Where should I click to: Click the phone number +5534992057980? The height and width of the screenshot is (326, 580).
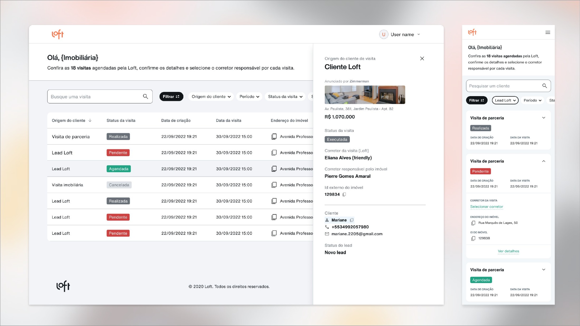tap(350, 227)
